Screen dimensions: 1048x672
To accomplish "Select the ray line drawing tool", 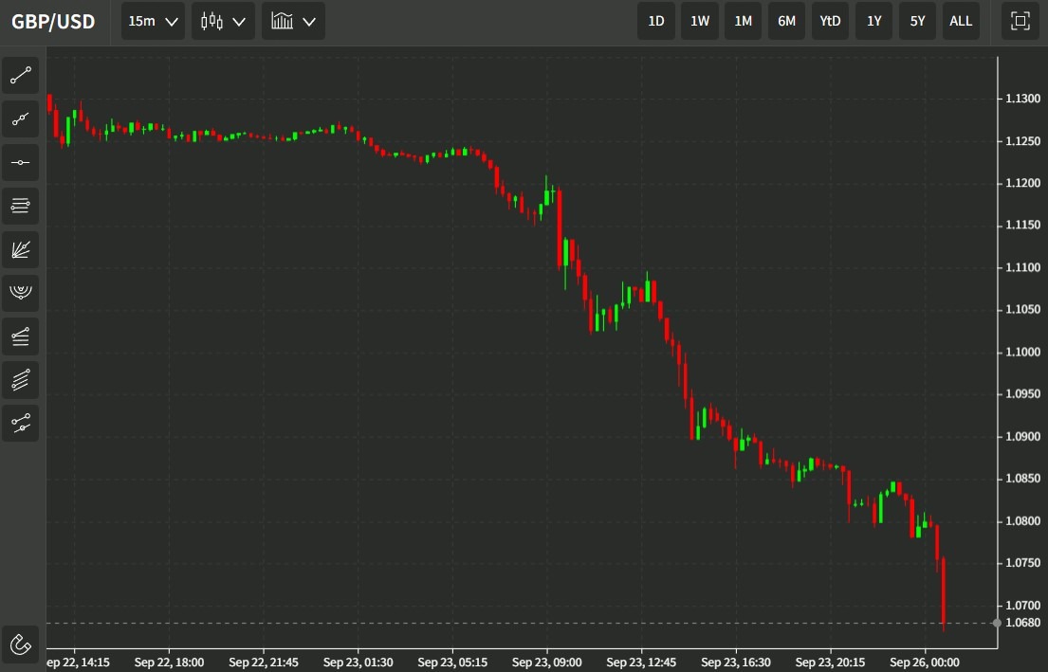I will (20, 119).
